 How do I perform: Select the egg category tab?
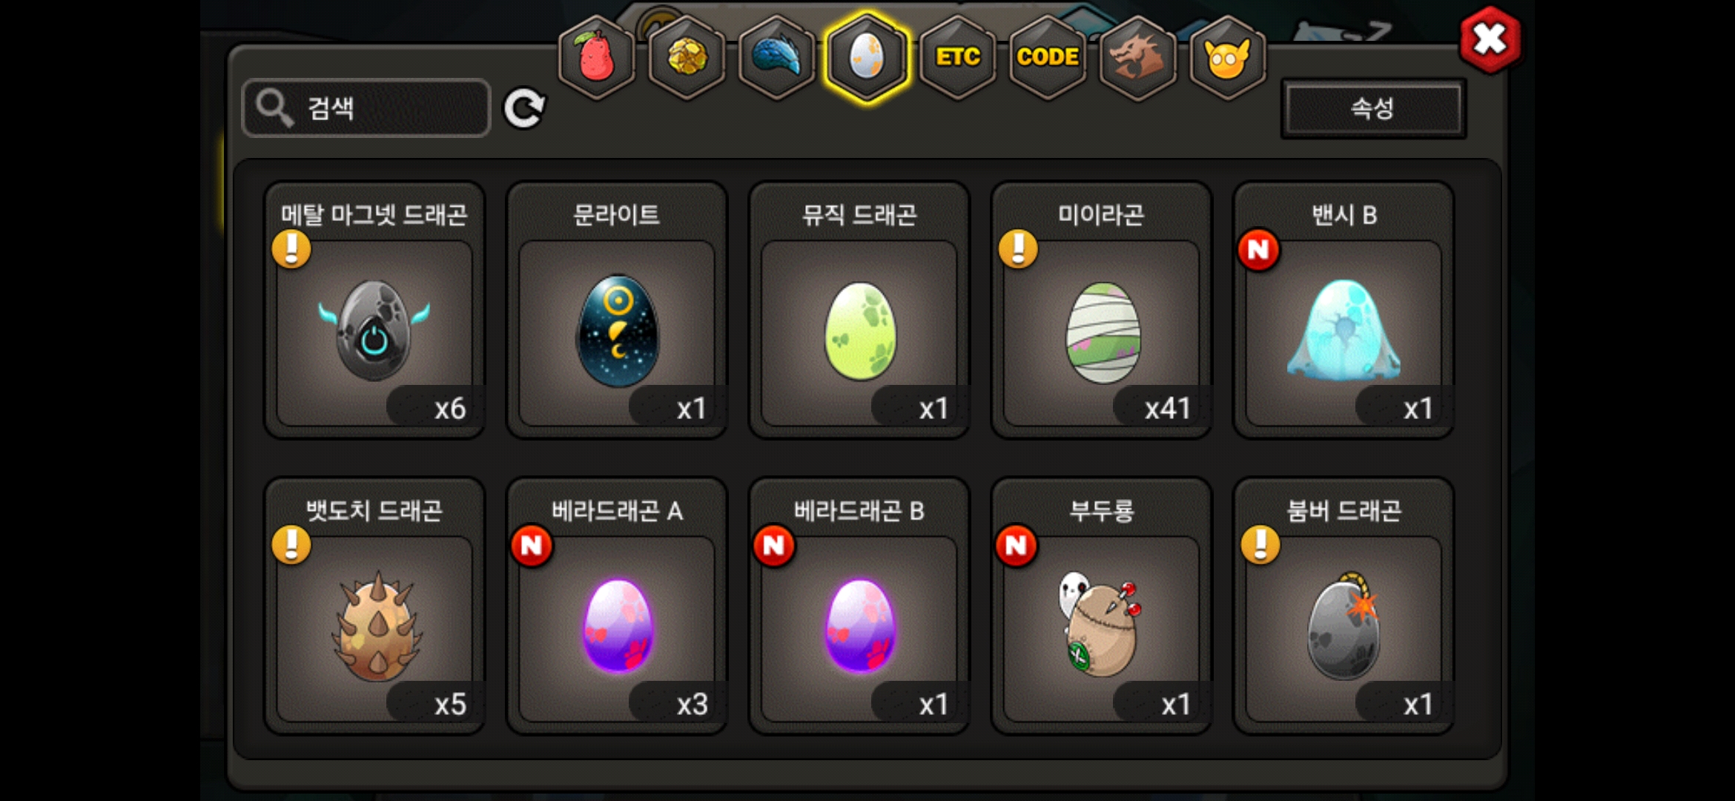(867, 58)
